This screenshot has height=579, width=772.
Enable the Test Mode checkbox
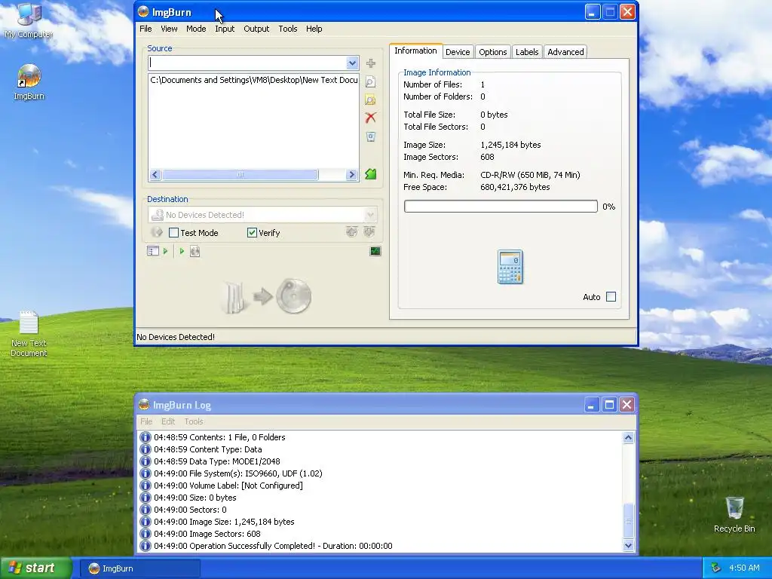click(x=174, y=232)
